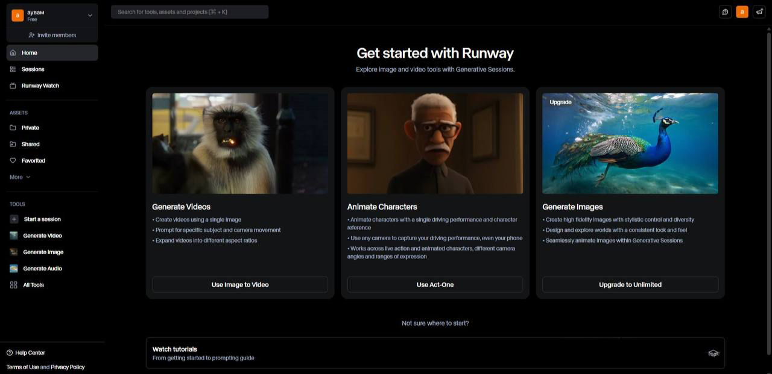Open Runway Watch TV icon

tap(13, 86)
